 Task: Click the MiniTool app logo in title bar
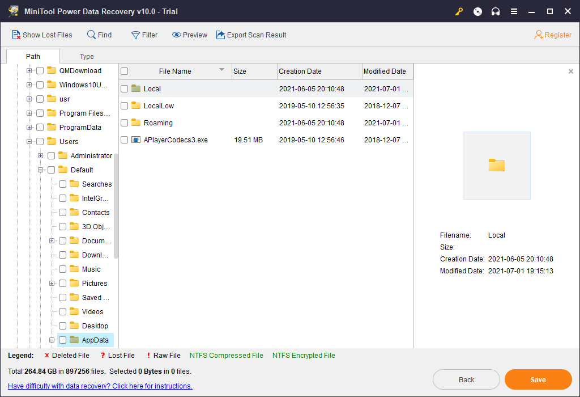(x=14, y=11)
